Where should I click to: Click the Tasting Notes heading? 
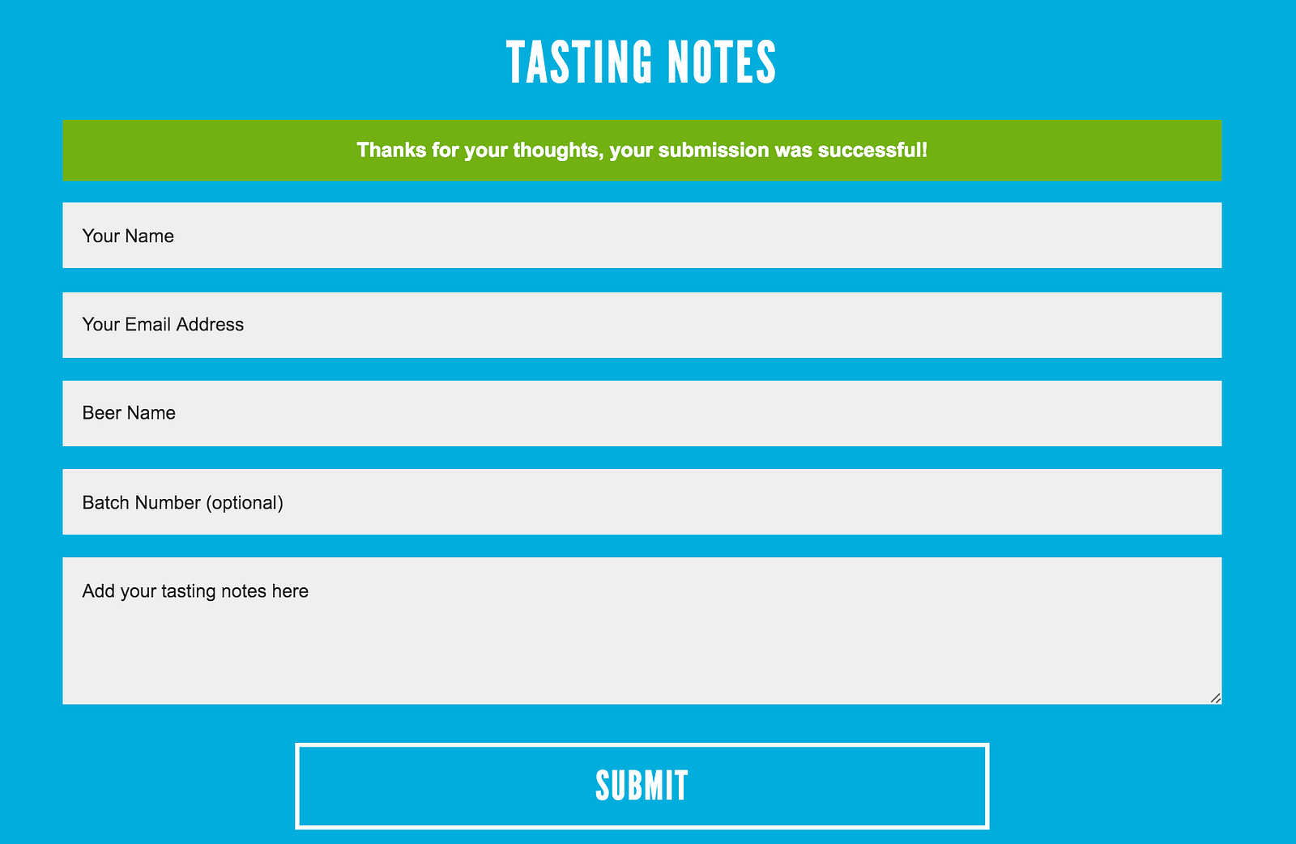[x=642, y=62]
